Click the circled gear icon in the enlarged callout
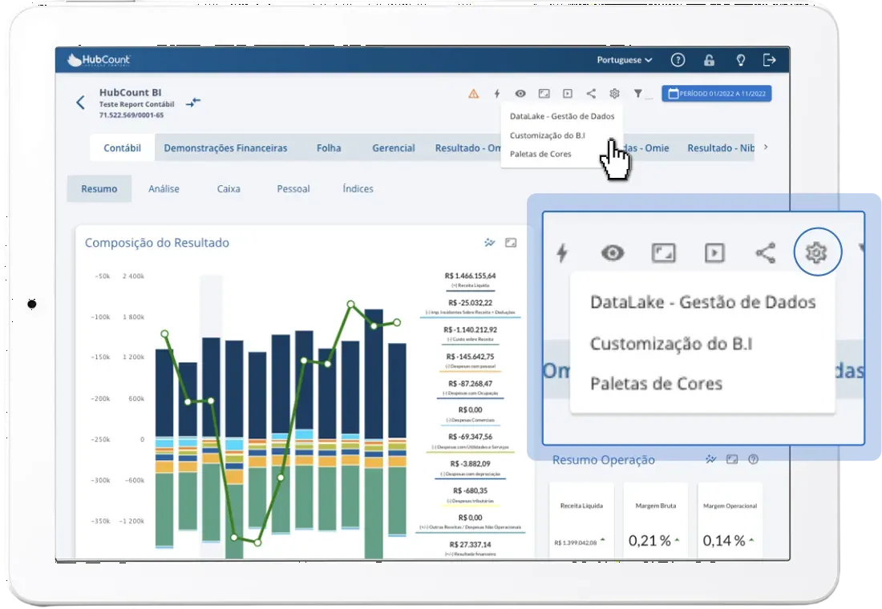 tap(817, 252)
